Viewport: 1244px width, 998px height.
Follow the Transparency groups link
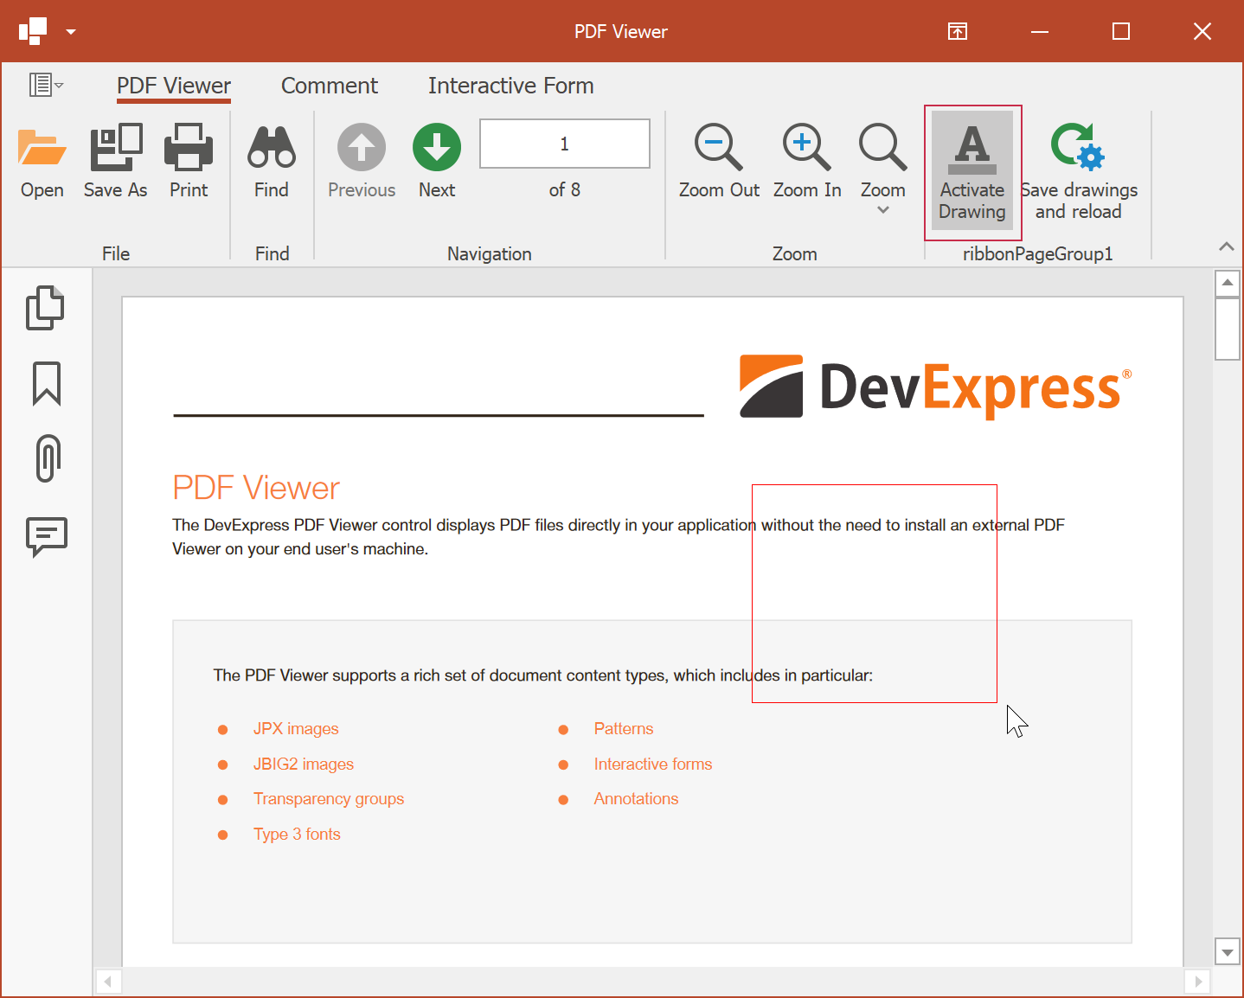tap(329, 798)
